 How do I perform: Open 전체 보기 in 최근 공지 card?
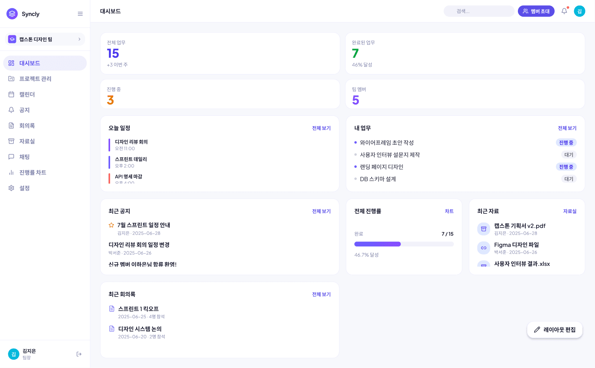(321, 211)
